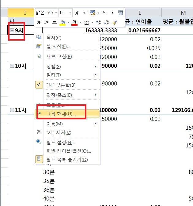Screen dimensions: 193x206
Task: Toggle the "시" 부분합 checkmark option
Action: tap(60, 85)
